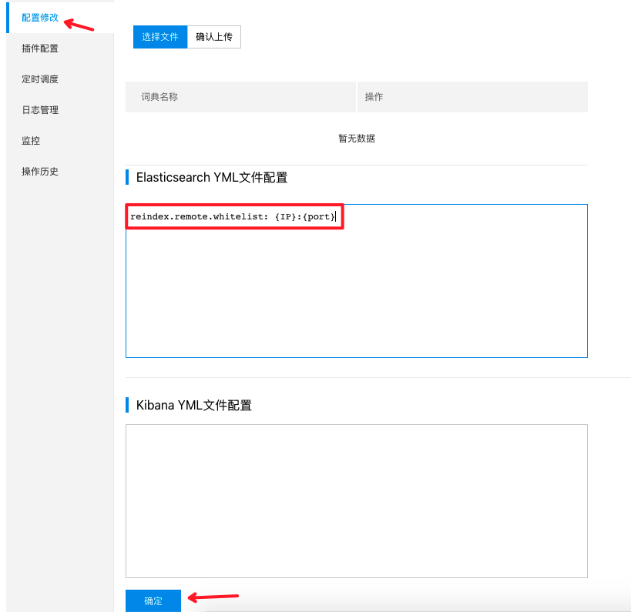The image size is (631, 612).
Task: Click the 暂无数据 empty table message
Action: coord(357,139)
